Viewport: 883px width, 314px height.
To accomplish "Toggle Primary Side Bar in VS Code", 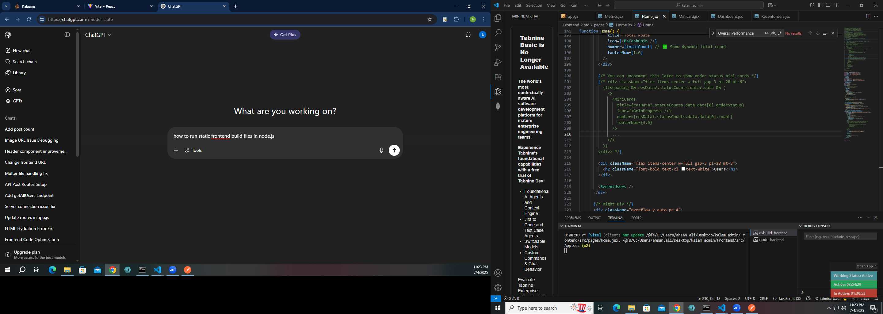I will [820, 6].
